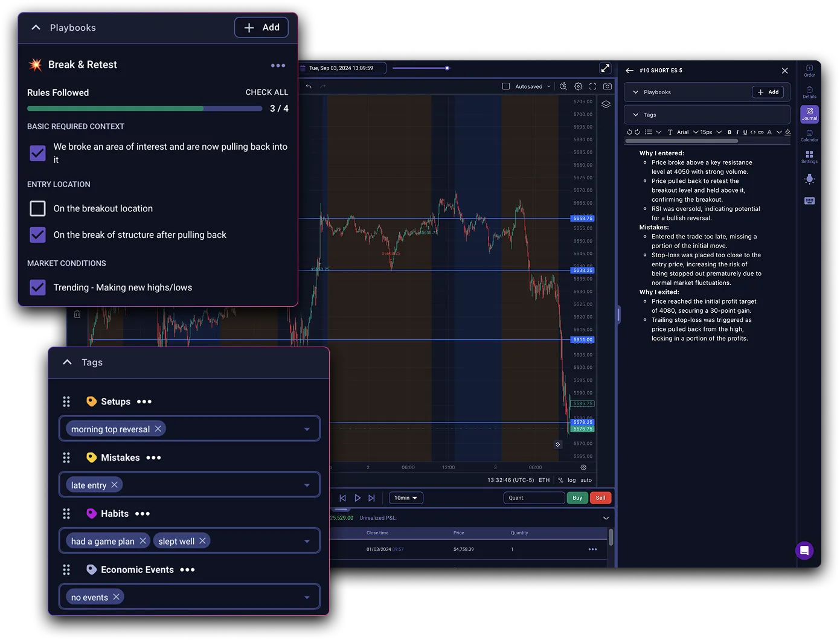This screenshot has width=840, height=640.
Task: Open the chat support bubble
Action: pyautogui.click(x=804, y=550)
